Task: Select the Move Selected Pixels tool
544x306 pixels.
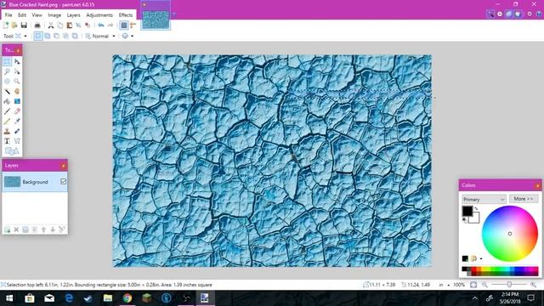Action: pos(17,62)
